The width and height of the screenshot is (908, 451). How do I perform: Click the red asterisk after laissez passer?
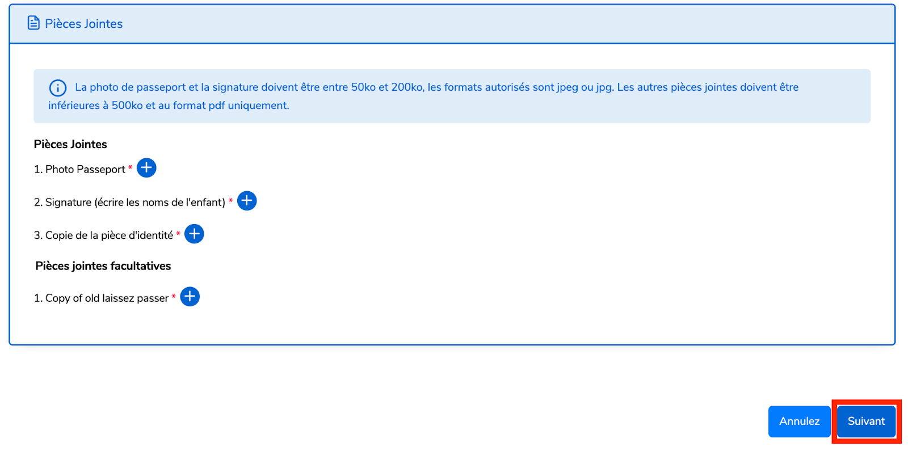(x=174, y=296)
